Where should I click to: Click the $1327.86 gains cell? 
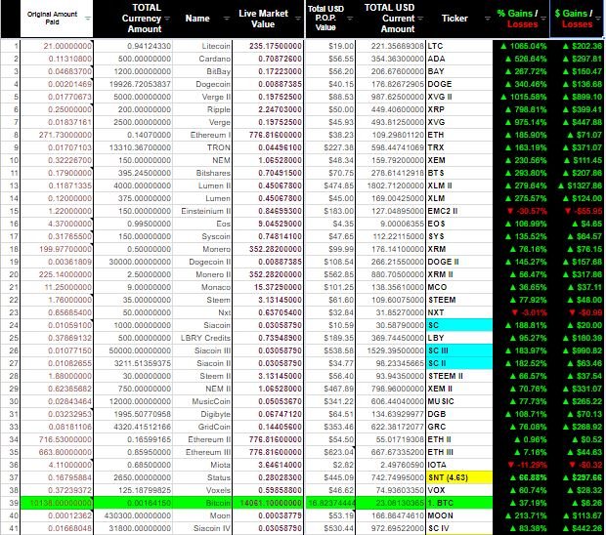point(577,185)
